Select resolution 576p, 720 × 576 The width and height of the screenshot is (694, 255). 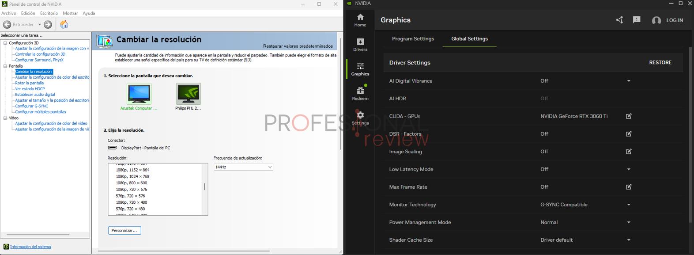(x=130, y=196)
